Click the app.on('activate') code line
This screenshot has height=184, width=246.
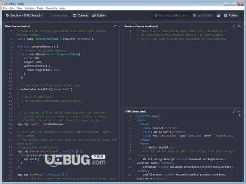pyautogui.click(x=42, y=175)
